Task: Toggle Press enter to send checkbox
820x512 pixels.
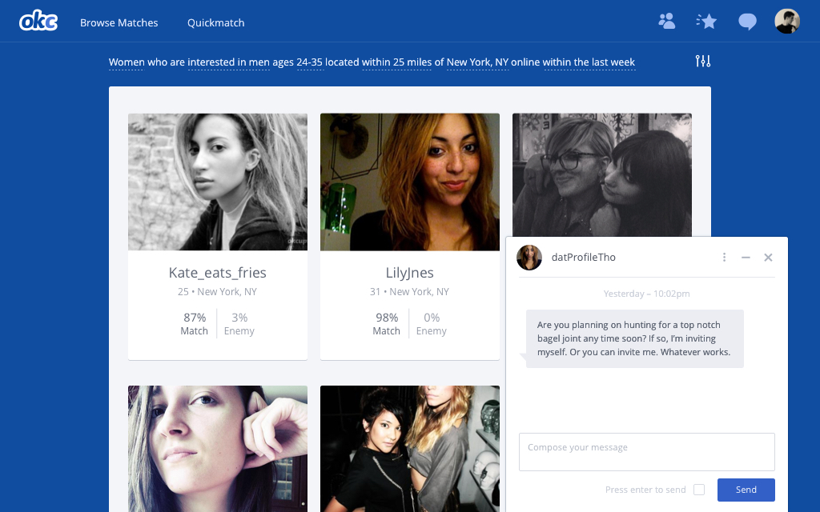Action: (x=699, y=490)
